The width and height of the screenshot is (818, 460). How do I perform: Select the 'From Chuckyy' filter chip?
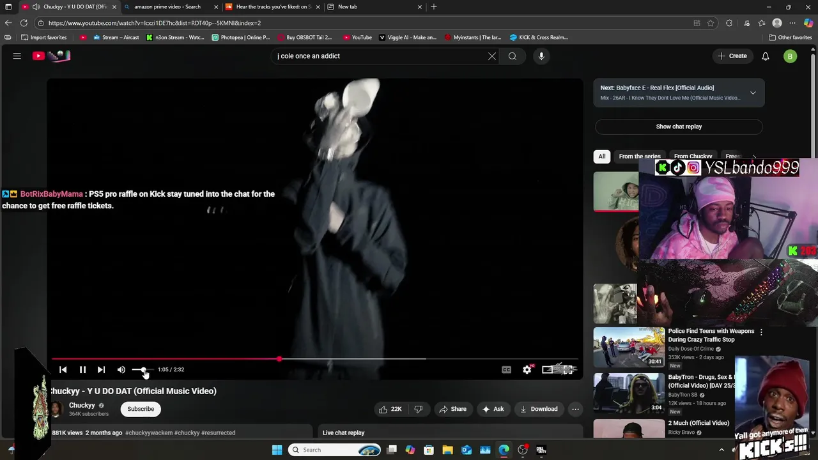coord(693,156)
